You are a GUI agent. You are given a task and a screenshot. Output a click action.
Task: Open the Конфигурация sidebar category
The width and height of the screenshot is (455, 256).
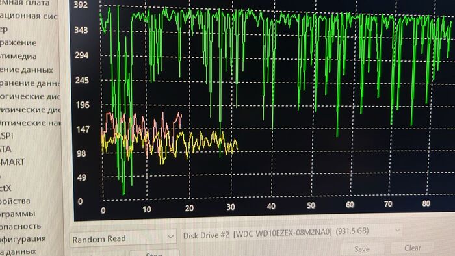pyautogui.click(x=23, y=239)
